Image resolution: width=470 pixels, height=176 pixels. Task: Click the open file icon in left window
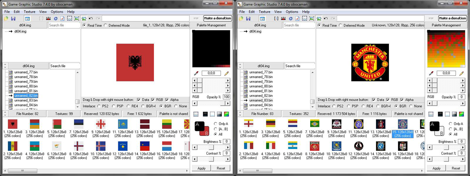(6, 18)
